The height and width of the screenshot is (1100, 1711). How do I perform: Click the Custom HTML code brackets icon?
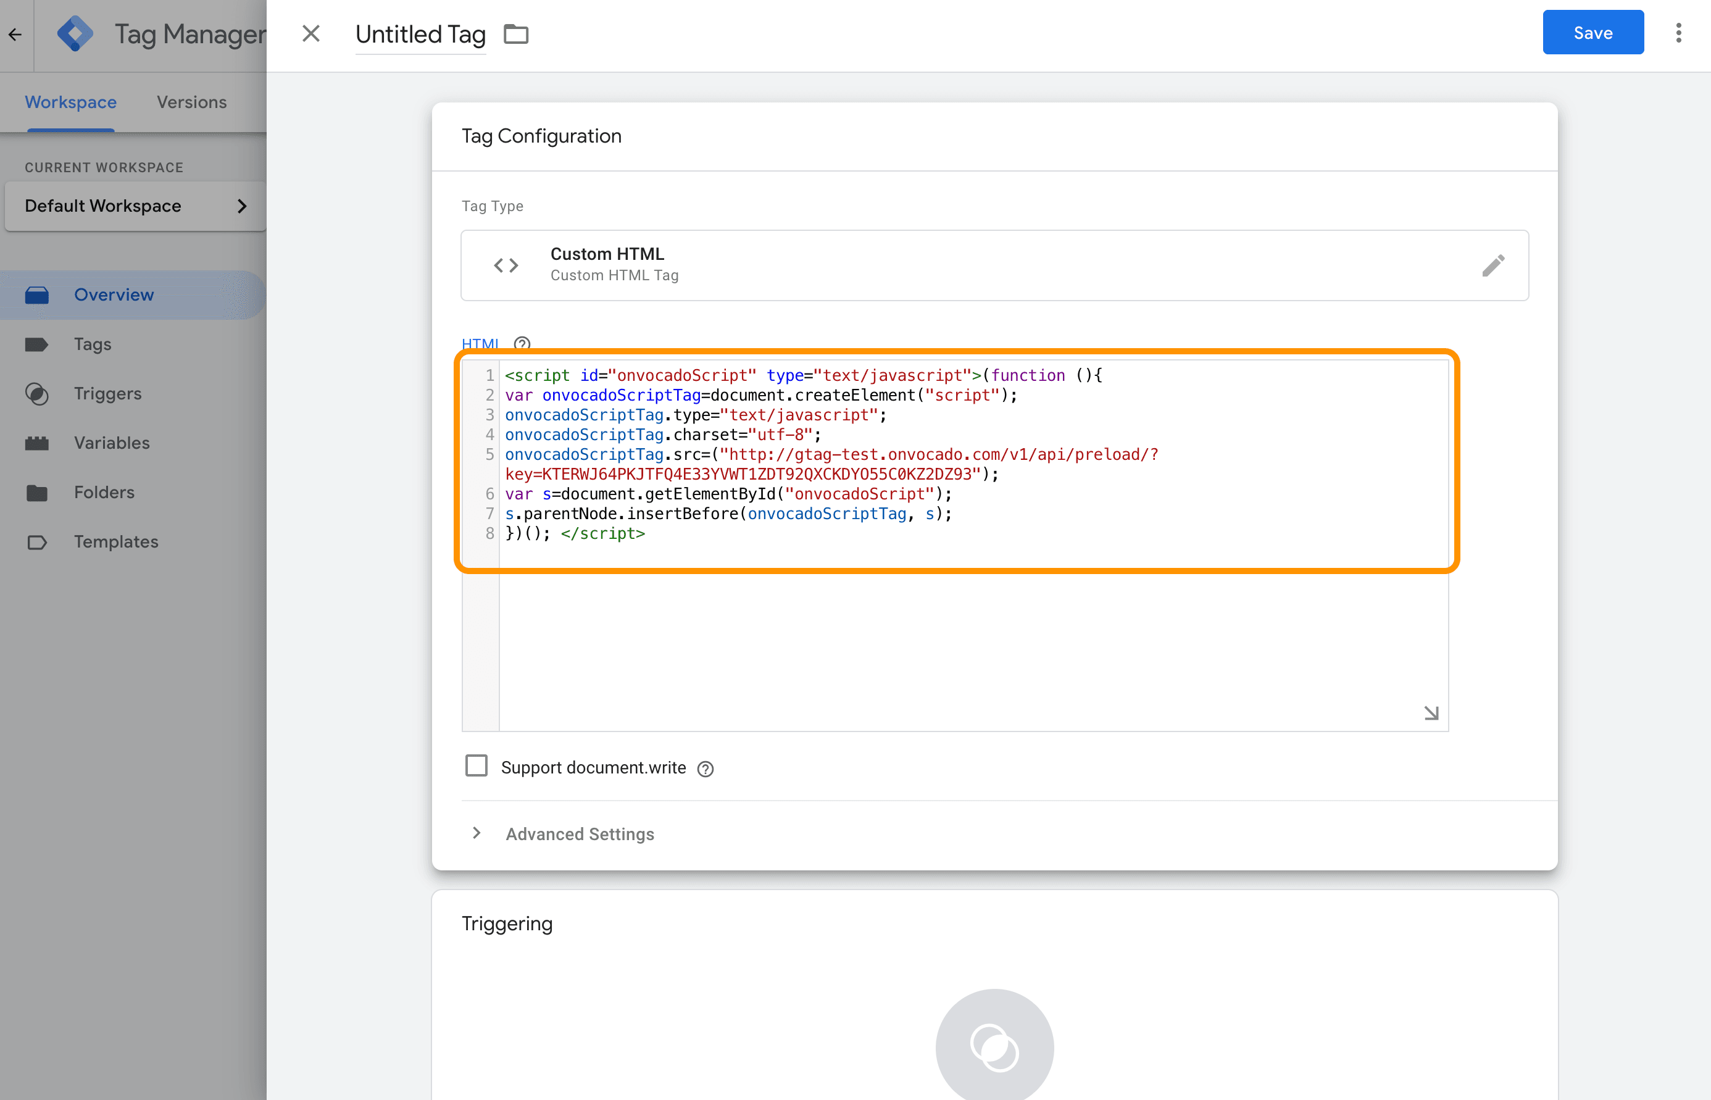click(x=506, y=265)
